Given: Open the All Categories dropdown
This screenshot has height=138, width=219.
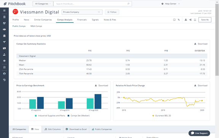Looking at the screenshot, I should tap(43, 4).
